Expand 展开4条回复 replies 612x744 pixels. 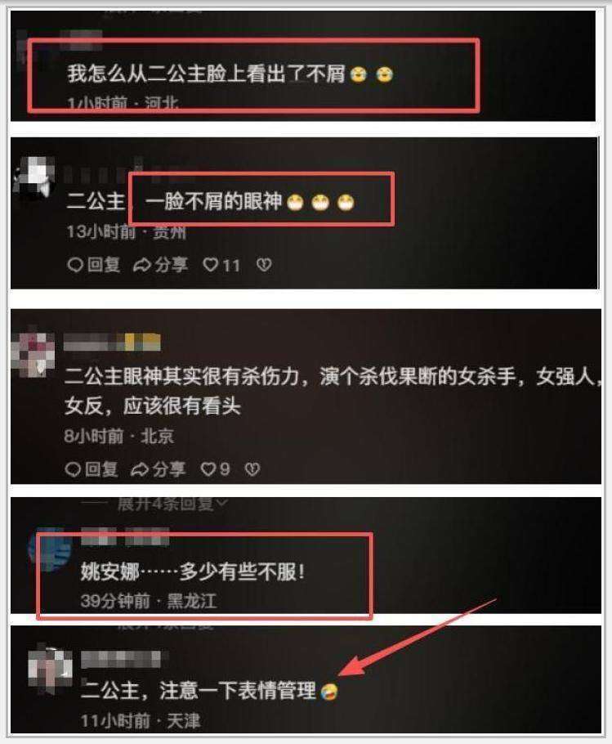pyautogui.click(x=172, y=504)
